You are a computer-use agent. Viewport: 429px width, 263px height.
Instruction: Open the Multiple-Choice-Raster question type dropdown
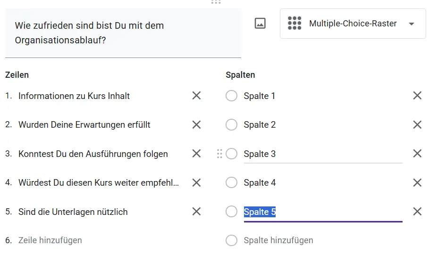tap(353, 24)
